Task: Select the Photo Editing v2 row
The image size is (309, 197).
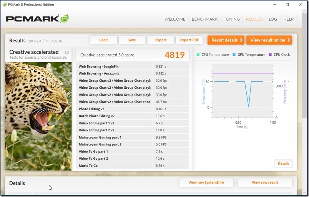Action: click(133, 109)
